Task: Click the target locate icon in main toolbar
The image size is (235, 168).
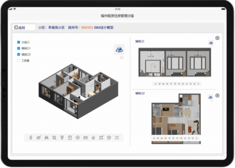Action: 78,138
